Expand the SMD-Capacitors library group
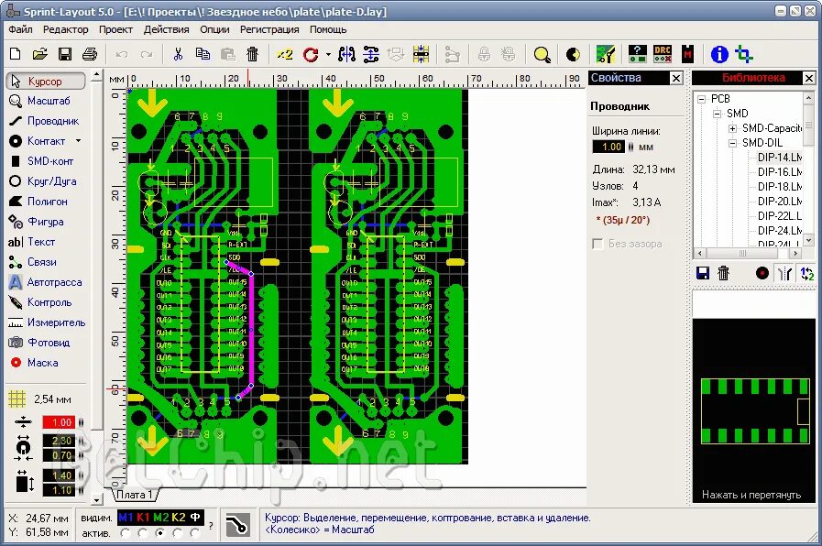Viewport: 822px width, 546px height. [733, 128]
